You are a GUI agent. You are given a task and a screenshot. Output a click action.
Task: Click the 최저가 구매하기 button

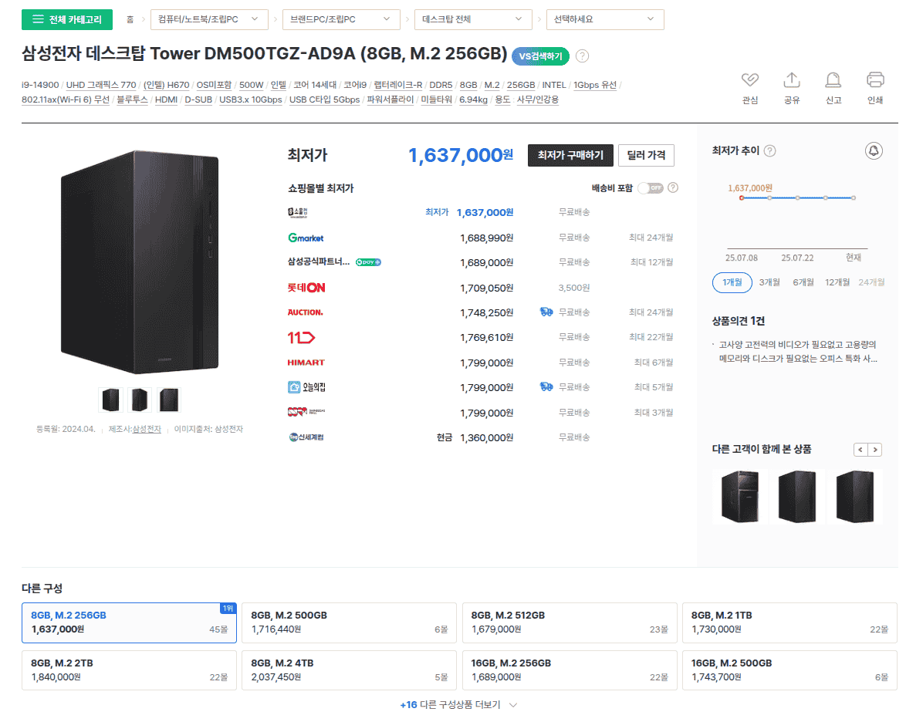(570, 155)
